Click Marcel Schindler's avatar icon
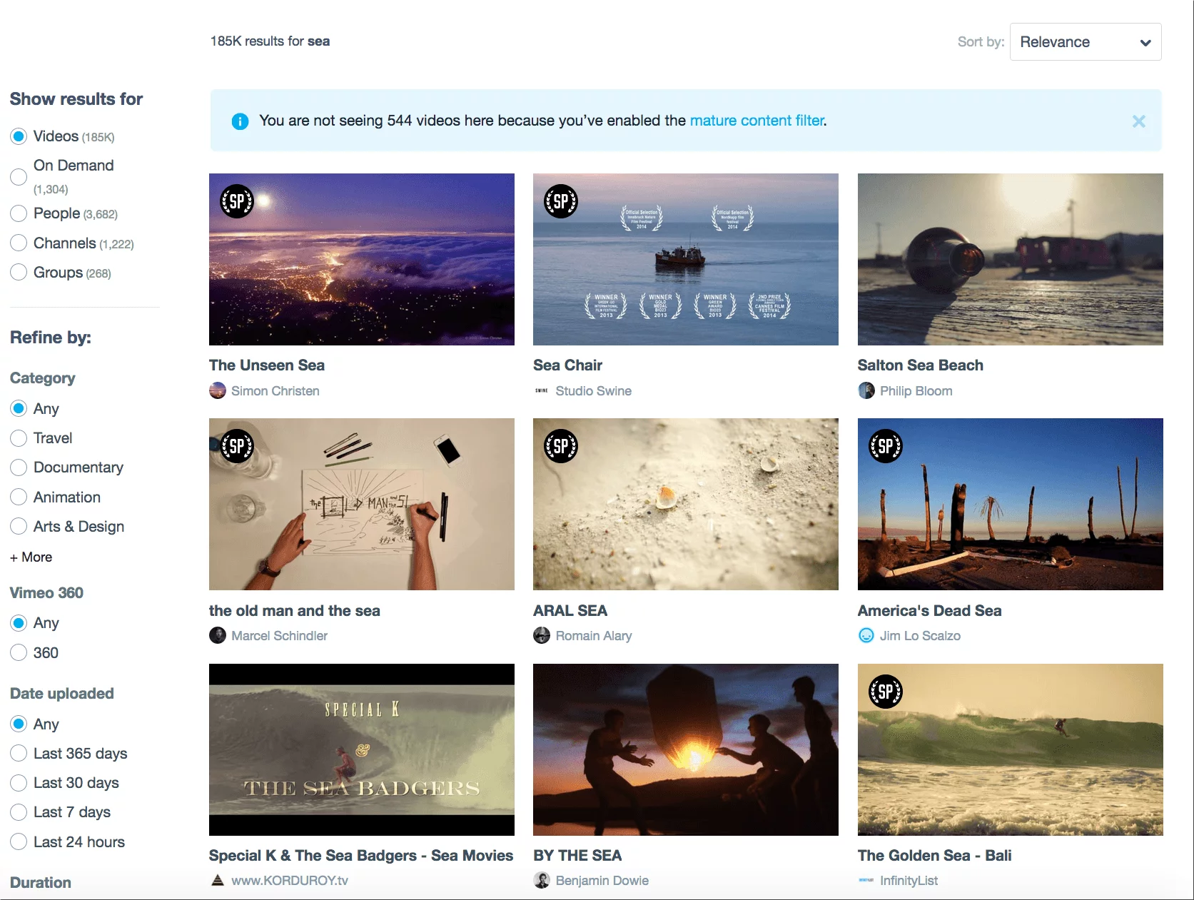The image size is (1194, 900). (x=218, y=635)
